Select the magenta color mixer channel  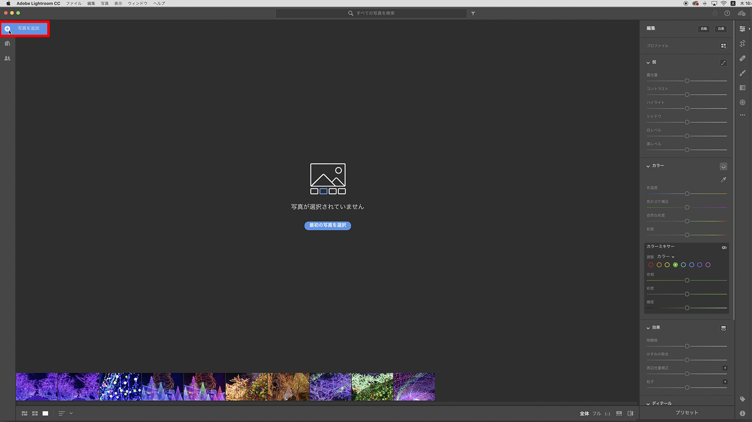[708, 265]
